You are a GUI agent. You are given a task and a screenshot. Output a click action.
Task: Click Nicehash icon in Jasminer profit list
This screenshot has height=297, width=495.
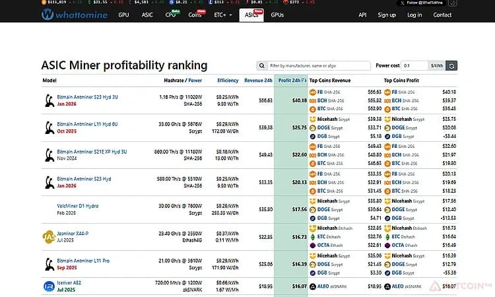pyautogui.click(x=387, y=228)
